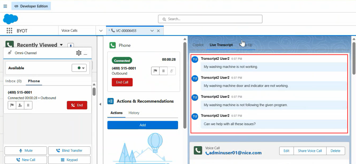Open Omni-Channel settings gear
Viewport: 356px width, 164px height.
(79, 53)
